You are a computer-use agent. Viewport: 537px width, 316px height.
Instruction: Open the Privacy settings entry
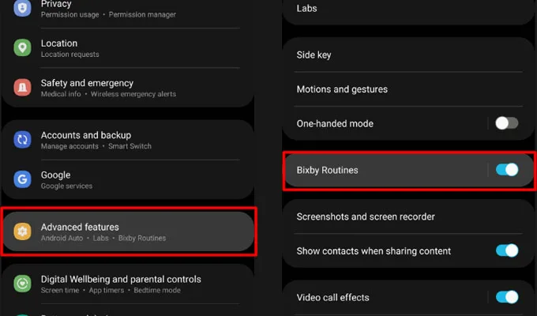click(127, 9)
